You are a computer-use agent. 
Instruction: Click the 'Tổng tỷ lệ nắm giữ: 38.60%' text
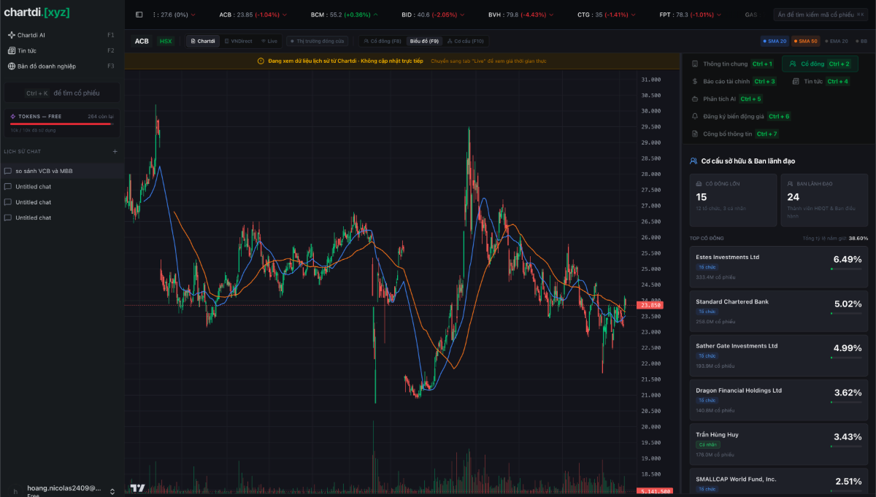click(836, 238)
